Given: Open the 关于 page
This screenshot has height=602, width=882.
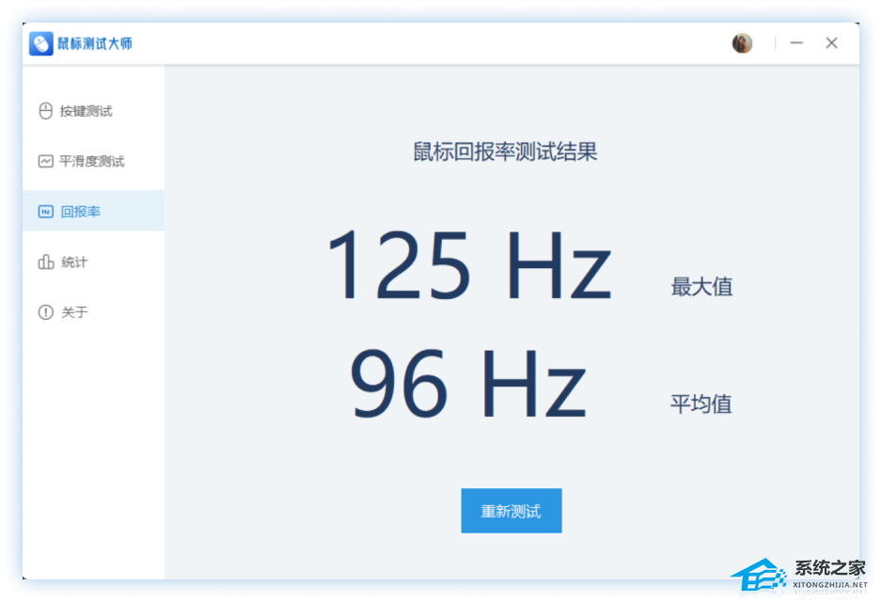Looking at the screenshot, I should [x=93, y=312].
